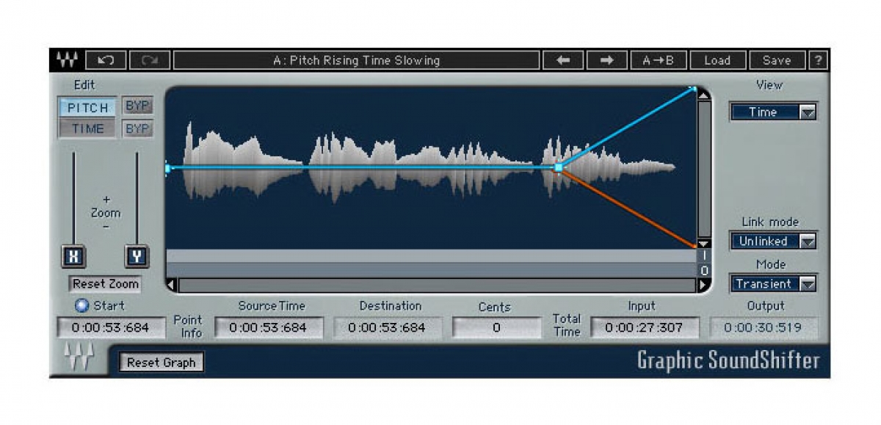The image size is (881, 425).
Task: Select the orange line's bottom-right endpoint
Action: (x=693, y=246)
